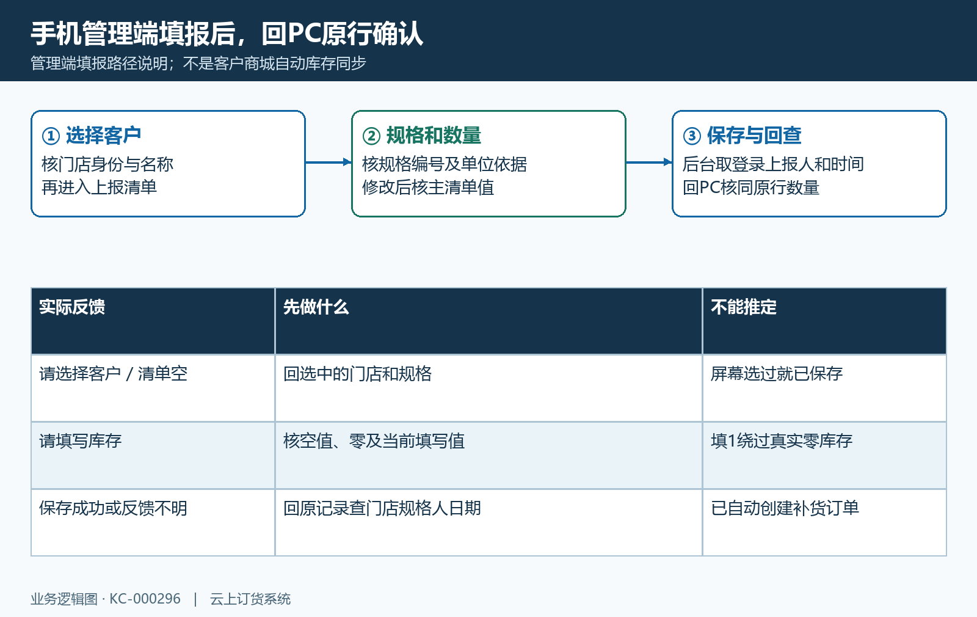Select the '① 选择客户' step heading
The width and height of the screenshot is (977, 617).
coord(92,136)
